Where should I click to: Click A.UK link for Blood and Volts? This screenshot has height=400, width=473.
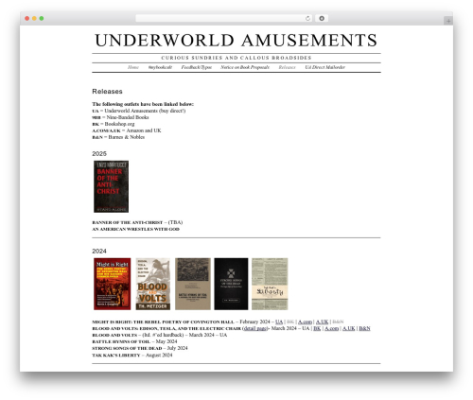349,328
